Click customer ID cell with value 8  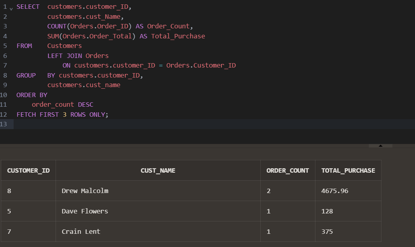point(28,191)
